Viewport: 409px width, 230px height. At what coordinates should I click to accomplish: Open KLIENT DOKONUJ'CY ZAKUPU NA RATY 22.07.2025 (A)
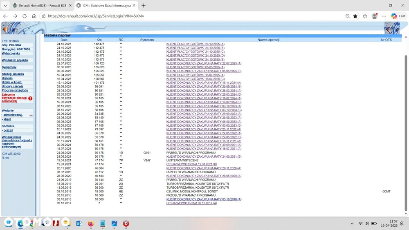point(204,63)
